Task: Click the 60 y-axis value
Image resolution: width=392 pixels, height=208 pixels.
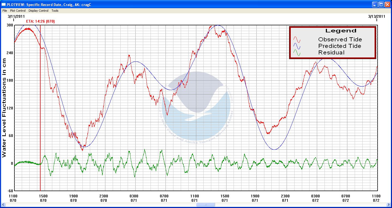Action: pyautogui.click(x=11, y=136)
